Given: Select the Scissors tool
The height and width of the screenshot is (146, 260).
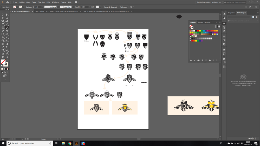Looking at the screenshot, I should [x=7, y=31].
